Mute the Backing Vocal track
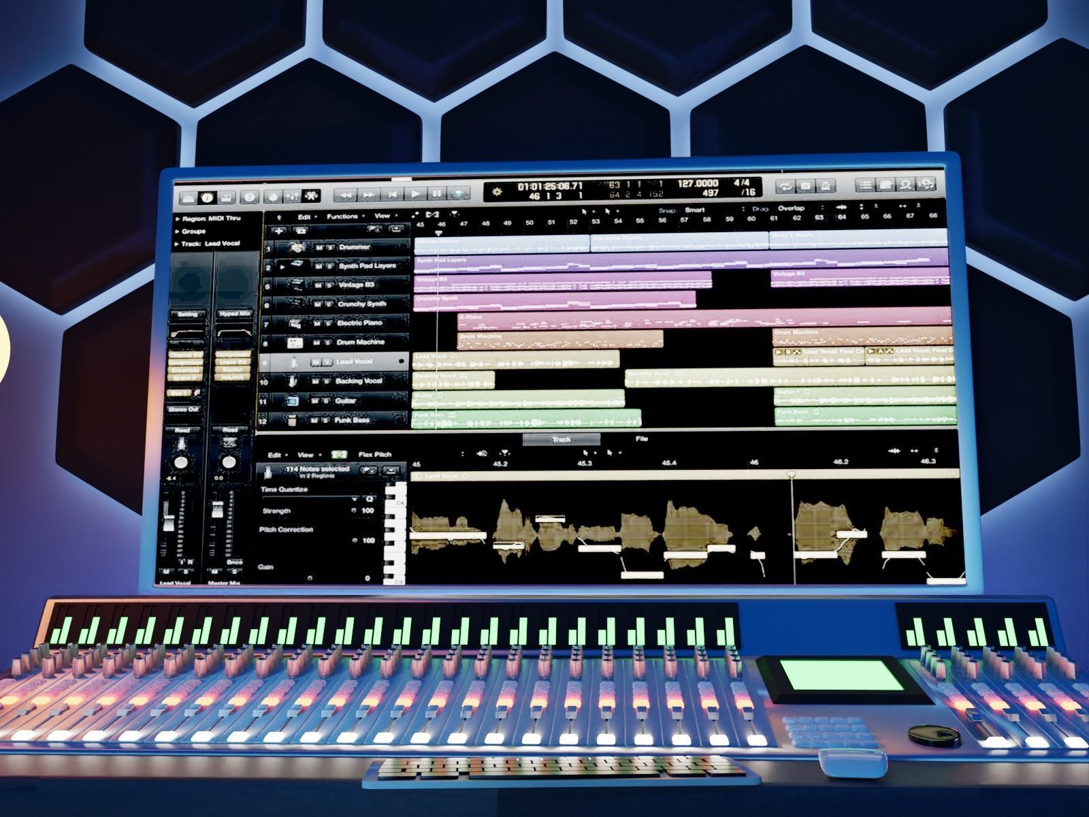Image resolution: width=1089 pixels, height=817 pixels. point(316,382)
